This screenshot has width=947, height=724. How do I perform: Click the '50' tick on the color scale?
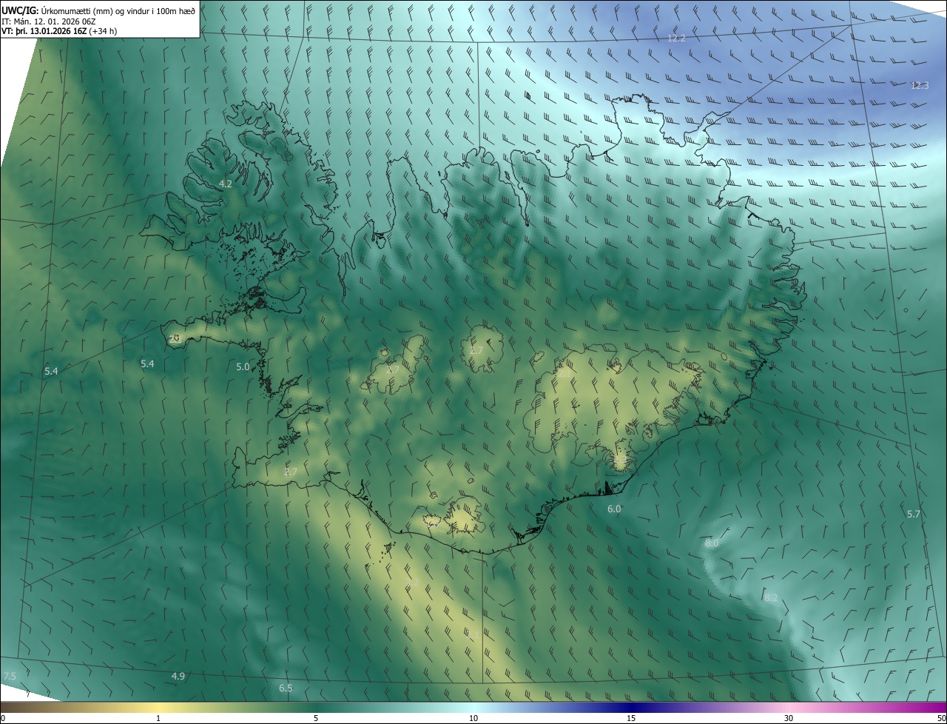pos(941,718)
